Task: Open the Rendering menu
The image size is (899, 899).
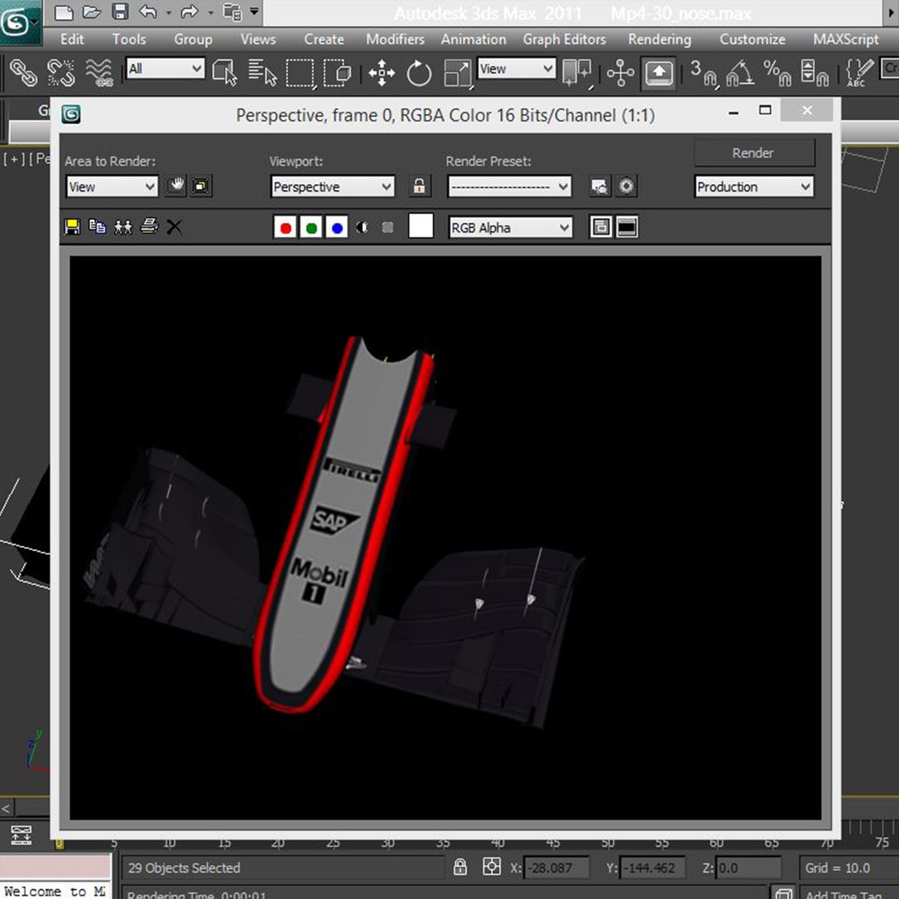Action: click(x=659, y=39)
